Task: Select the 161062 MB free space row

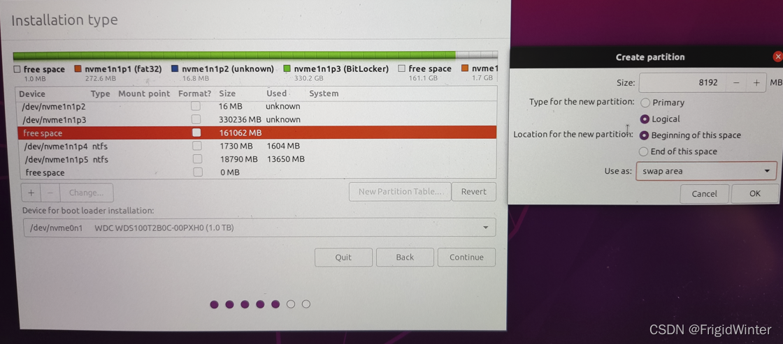Action: [x=257, y=133]
